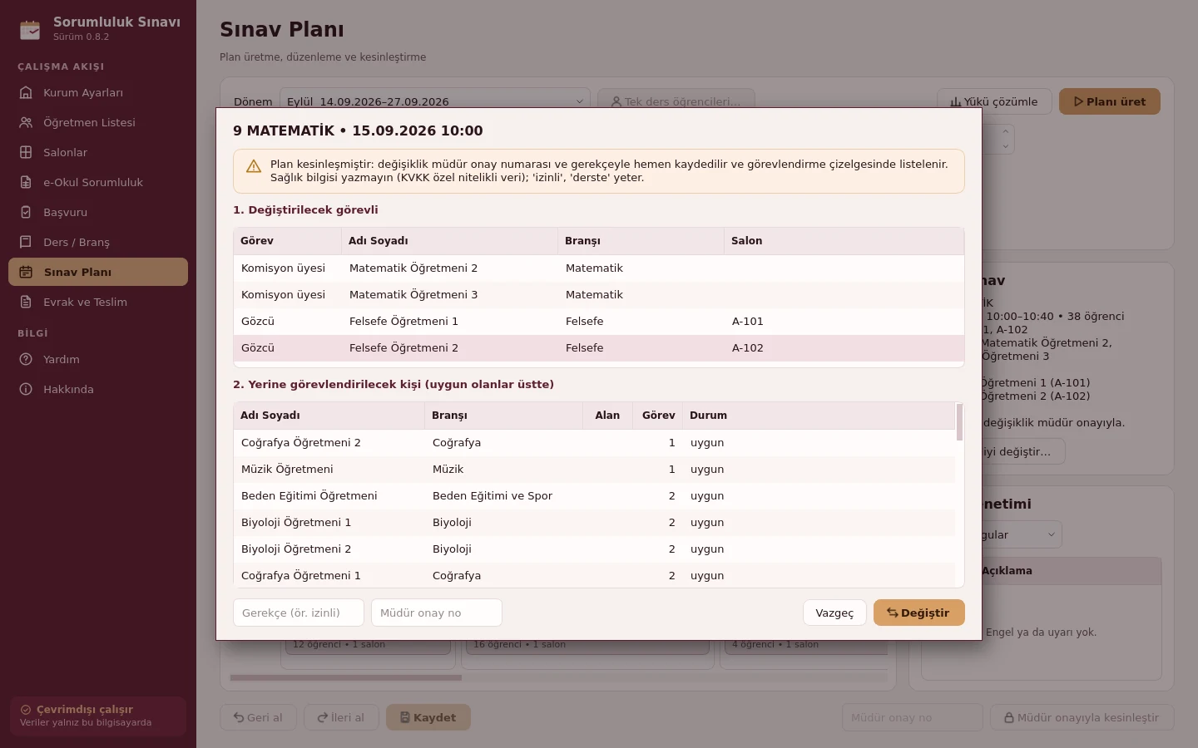Click the horizontal scrollbar under the plan
The width and height of the screenshot is (1198, 748).
pos(346,677)
